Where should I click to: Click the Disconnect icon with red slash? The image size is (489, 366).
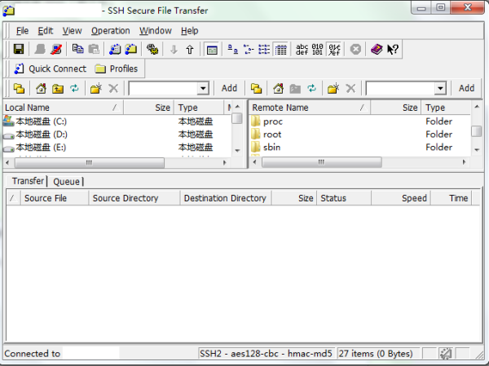[x=56, y=49]
